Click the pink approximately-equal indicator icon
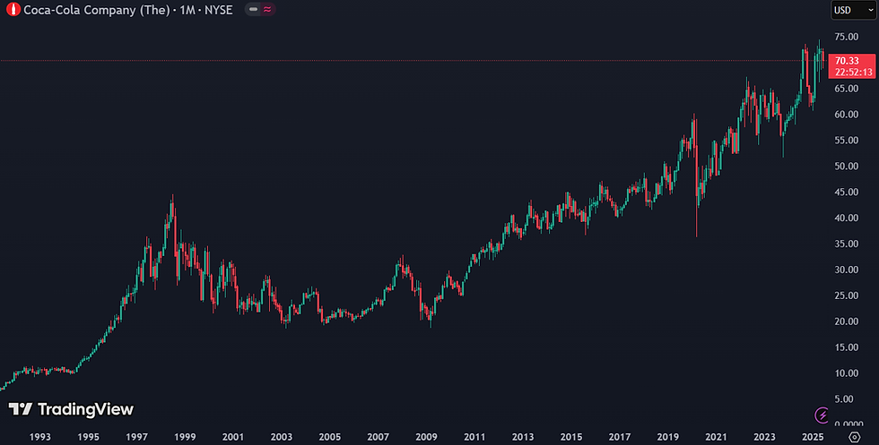Screen dimensions: 879x445 click(267, 10)
